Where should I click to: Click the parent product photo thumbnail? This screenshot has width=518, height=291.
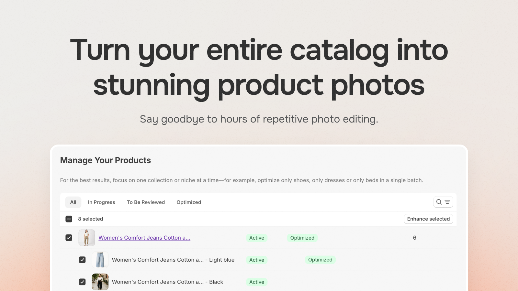click(86, 238)
